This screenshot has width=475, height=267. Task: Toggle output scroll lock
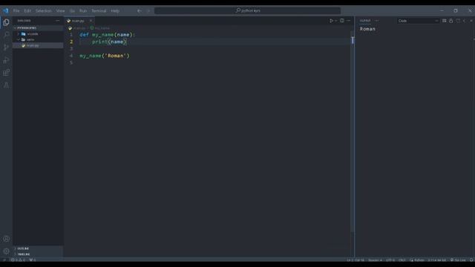click(x=451, y=21)
